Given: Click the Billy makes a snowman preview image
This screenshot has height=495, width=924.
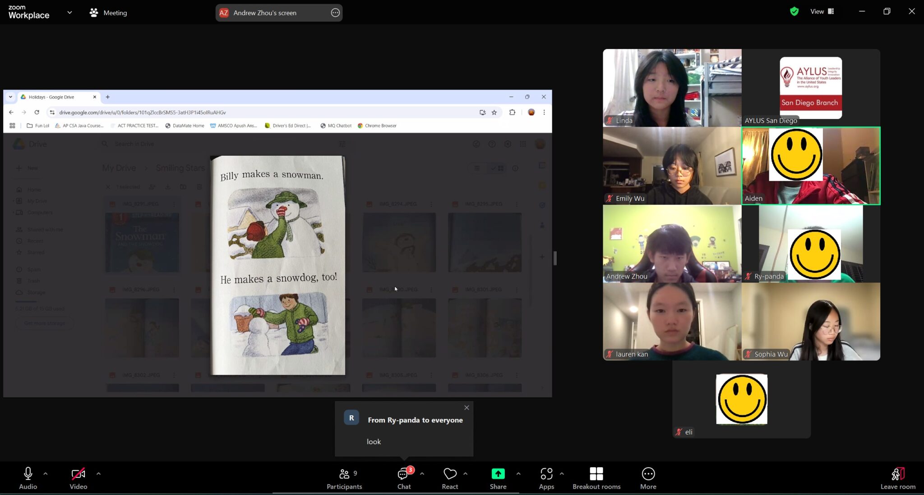Looking at the screenshot, I should [278, 265].
